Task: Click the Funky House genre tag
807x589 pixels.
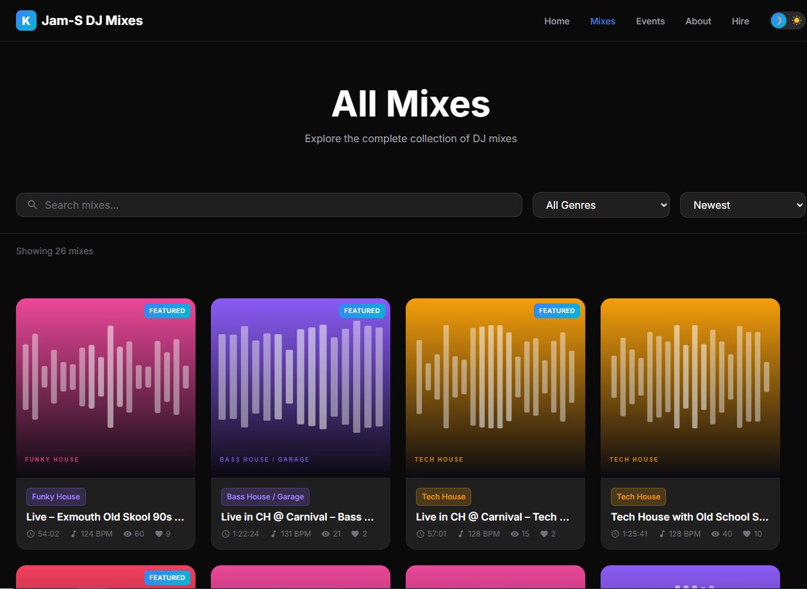Action: pos(56,497)
